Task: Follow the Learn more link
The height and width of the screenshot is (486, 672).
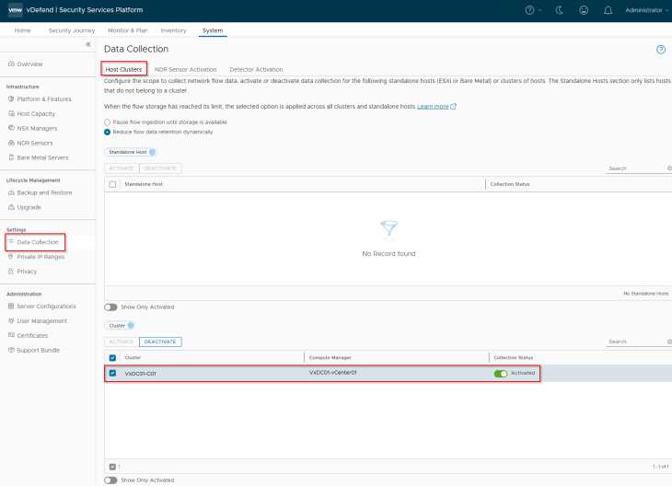Action: coord(434,107)
